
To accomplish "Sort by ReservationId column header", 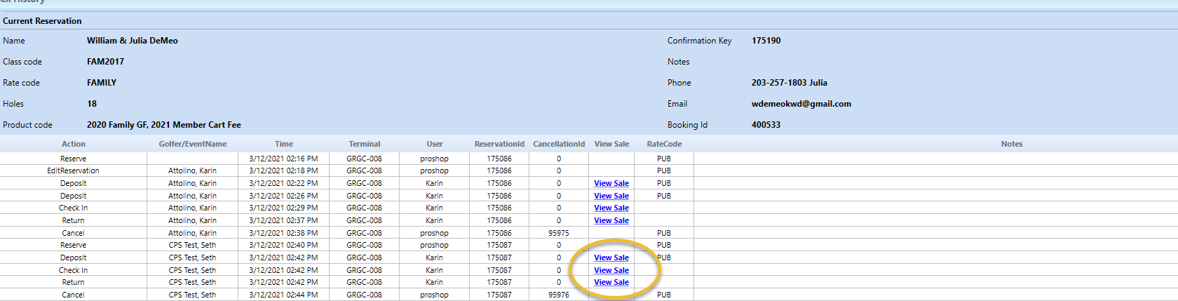I will pyautogui.click(x=499, y=144).
